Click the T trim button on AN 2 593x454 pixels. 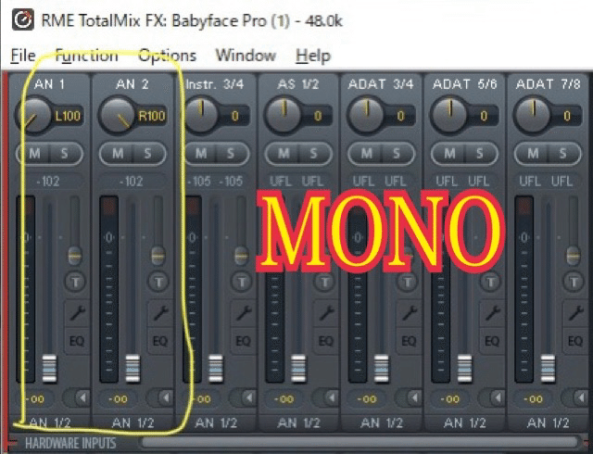click(158, 282)
